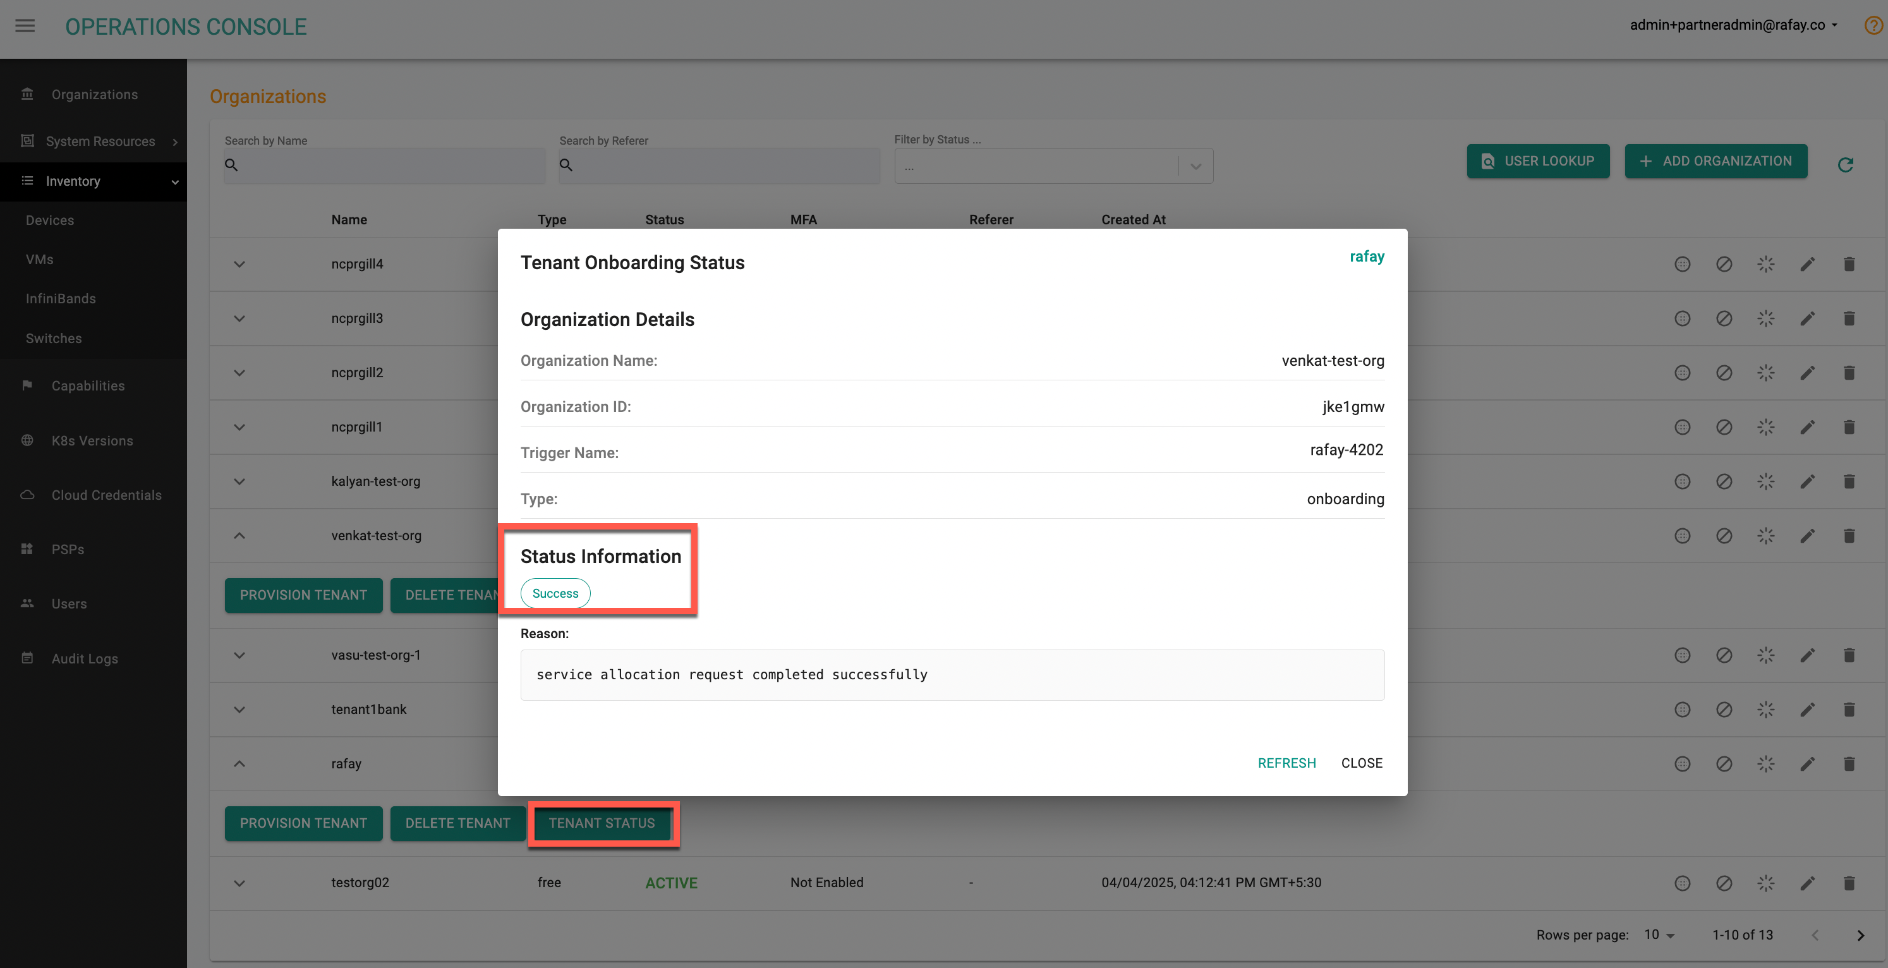Click the ADD ORGANIZATION button
The image size is (1888, 968).
pos(1716,161)
